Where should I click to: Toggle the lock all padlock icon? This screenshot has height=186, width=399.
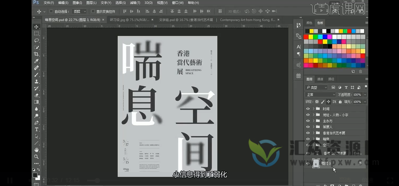[x=340, y=101]
